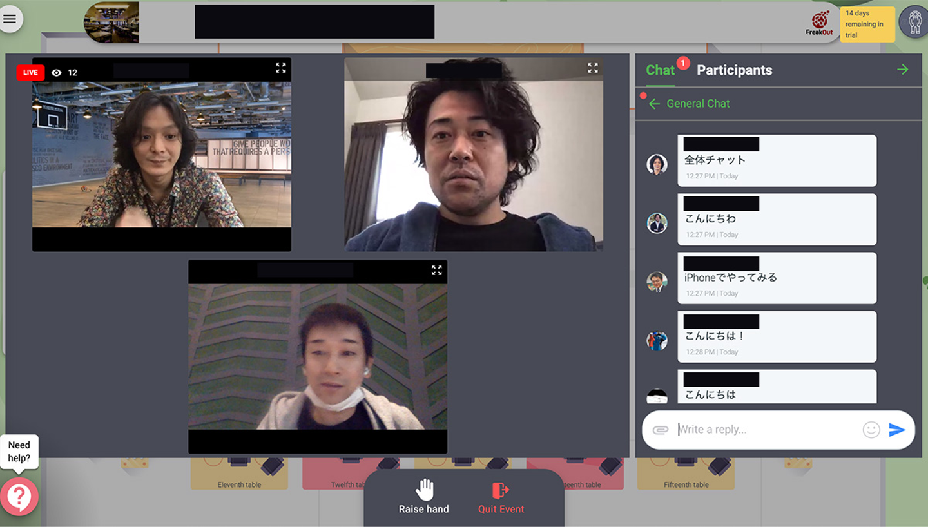Click the Raise hand button
928x527 pixels.
(423, 496)
